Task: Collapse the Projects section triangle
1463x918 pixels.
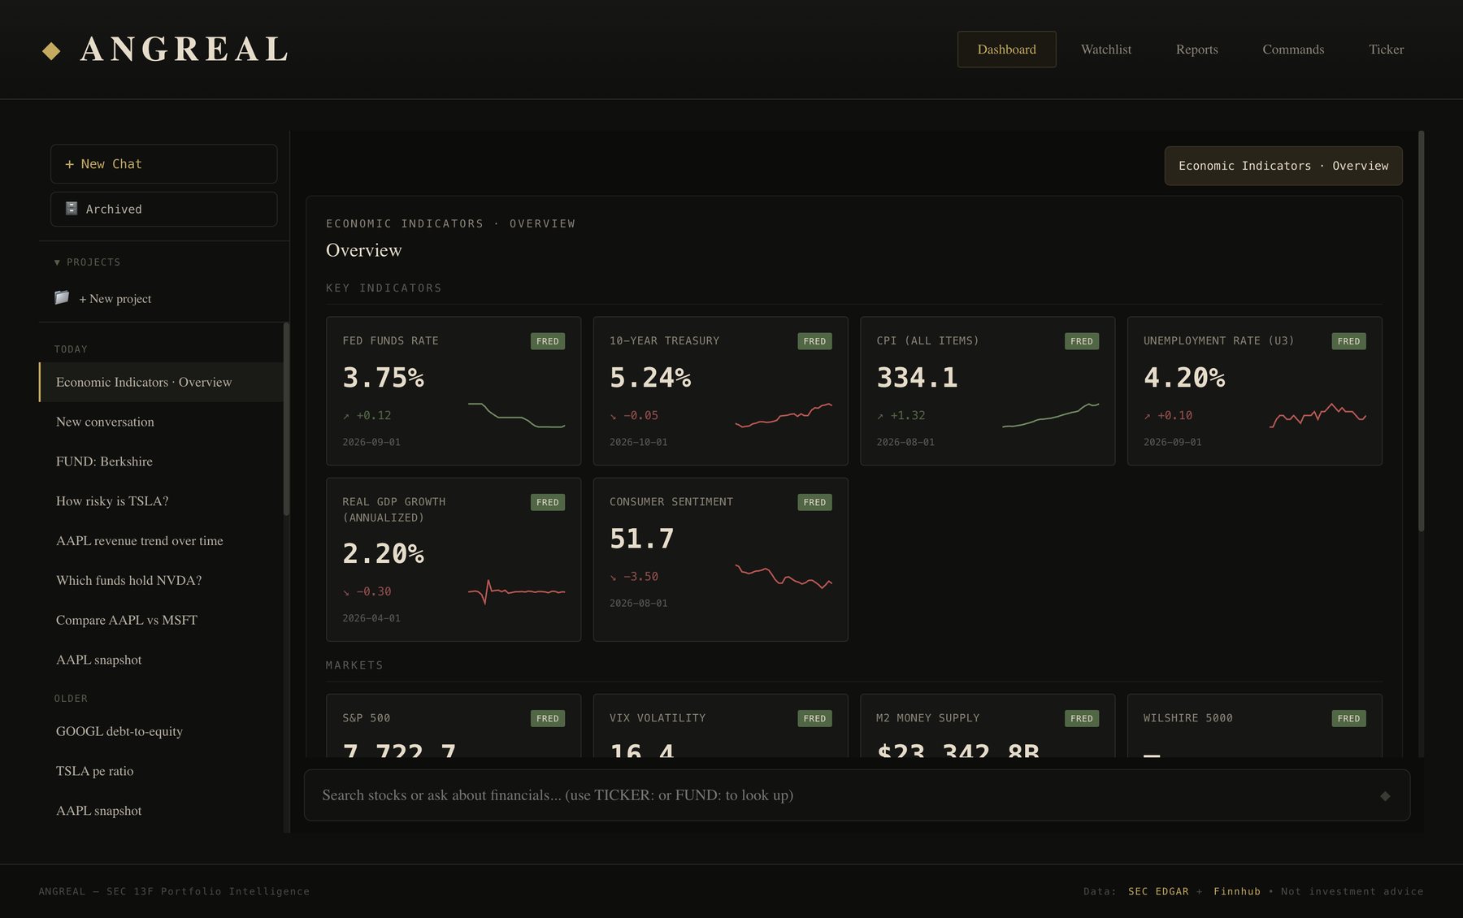Action: click(57, 262)
